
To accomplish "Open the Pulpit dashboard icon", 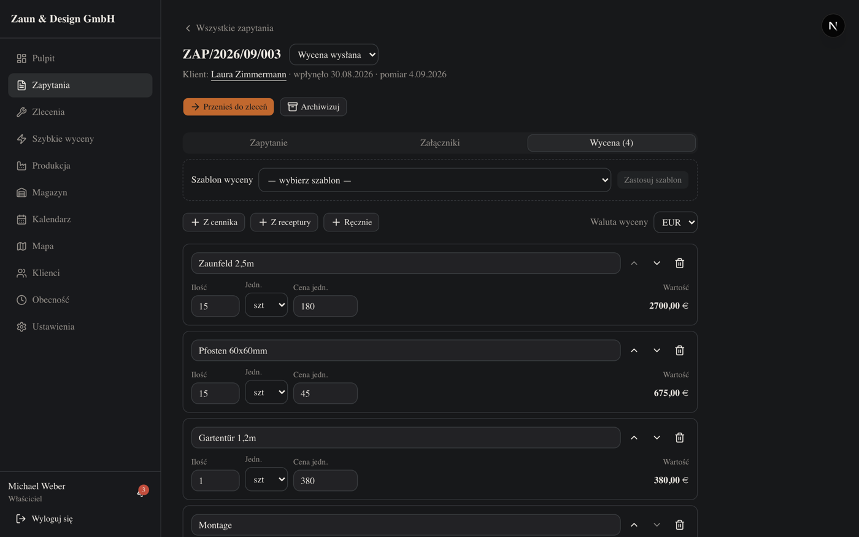I will click(x=21, y=58).
